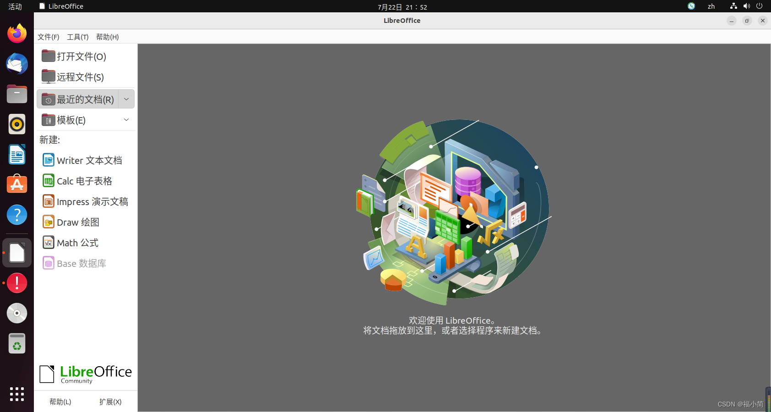Screen dimensions: 771x412
Task: Expand the 最近的文档 dropdown arrow
Action: pos(126,99)
